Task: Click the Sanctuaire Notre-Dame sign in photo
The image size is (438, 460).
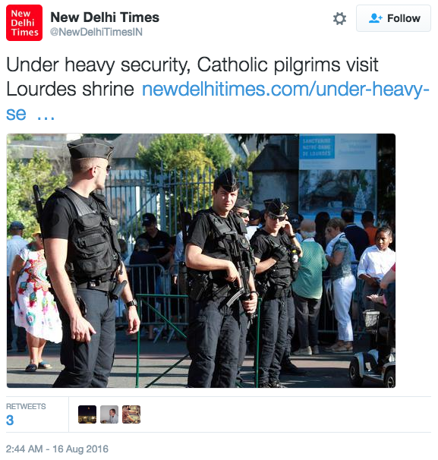Action: coord(317,147)
